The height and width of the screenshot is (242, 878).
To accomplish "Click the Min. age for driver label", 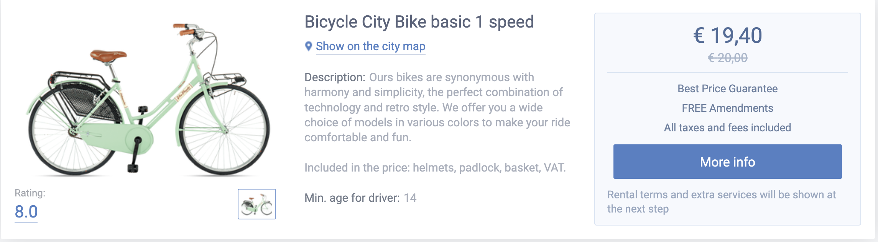I will pos(352,198).
